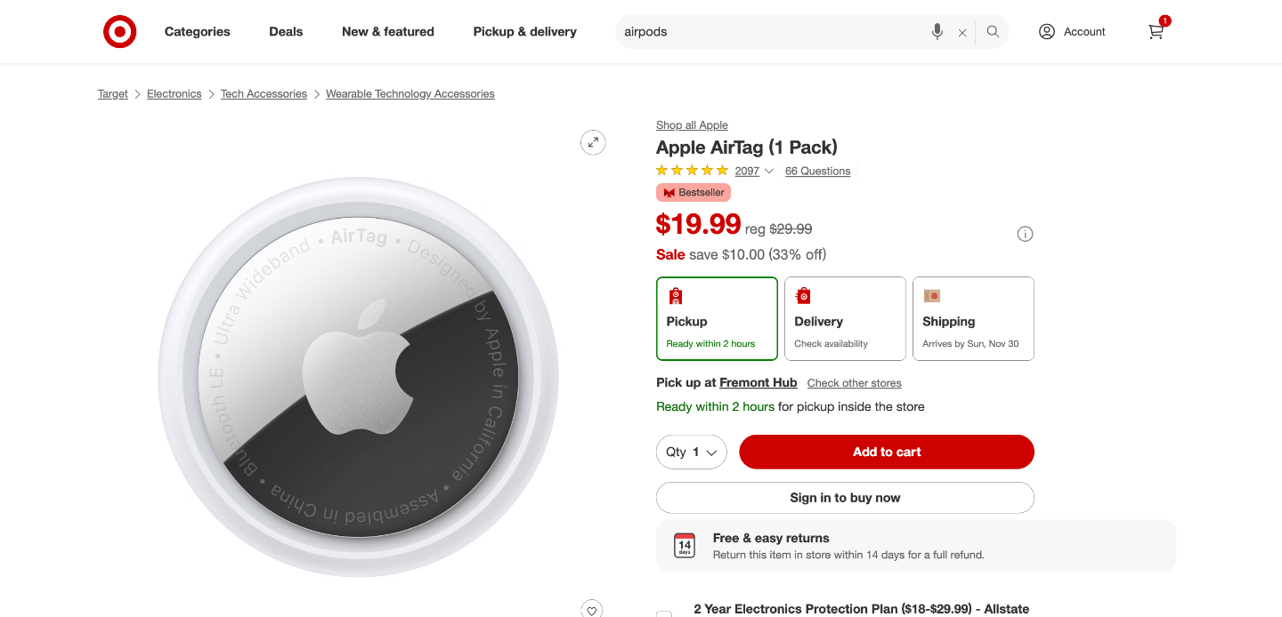Viewport: 1282px width, 617px height.
Task: Click Sign in to buy now
Action: pos(845,498)
